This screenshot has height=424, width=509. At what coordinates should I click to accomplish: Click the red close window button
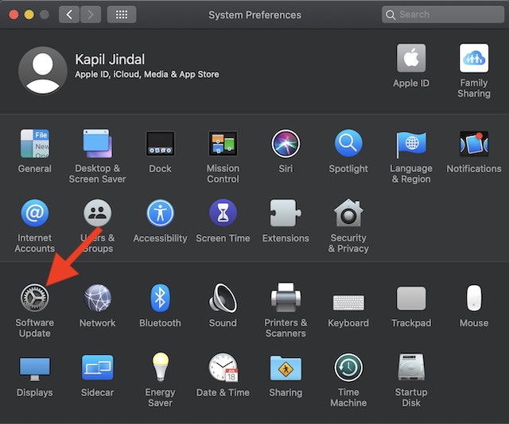point(14,14)
